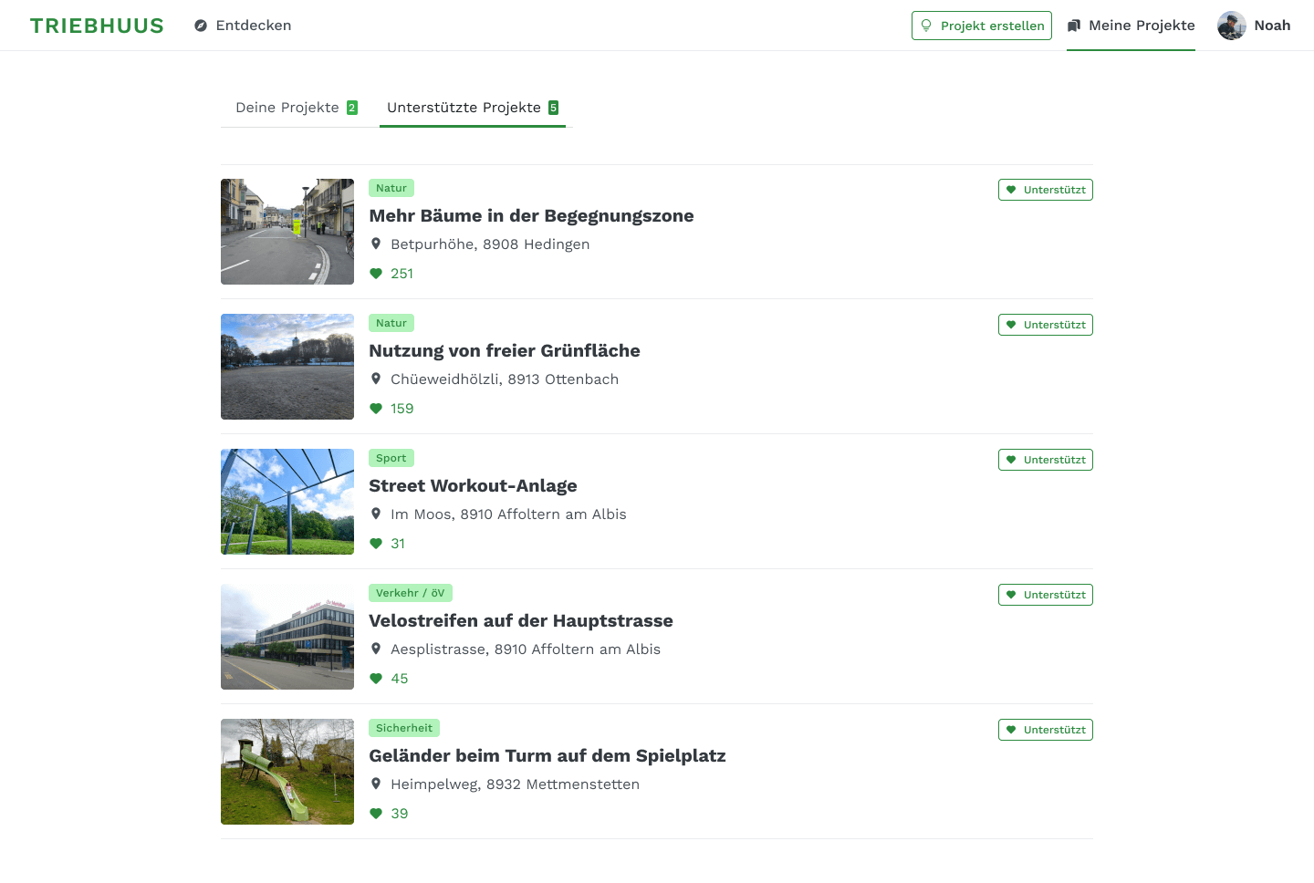1314x883 pixels.
Task: Click heart icon beside the 39 count
Action: [x=376, y=814]
